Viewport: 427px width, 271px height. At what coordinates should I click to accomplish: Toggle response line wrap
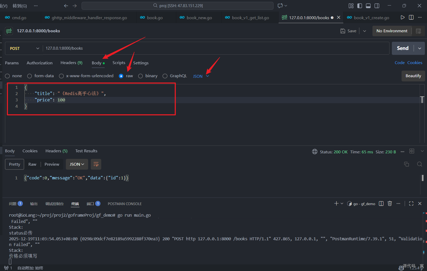[x=96, y=164]
